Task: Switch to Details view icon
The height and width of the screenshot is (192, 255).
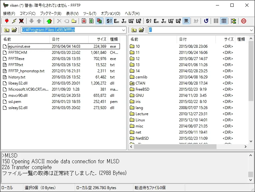Action: click(224, 21)
